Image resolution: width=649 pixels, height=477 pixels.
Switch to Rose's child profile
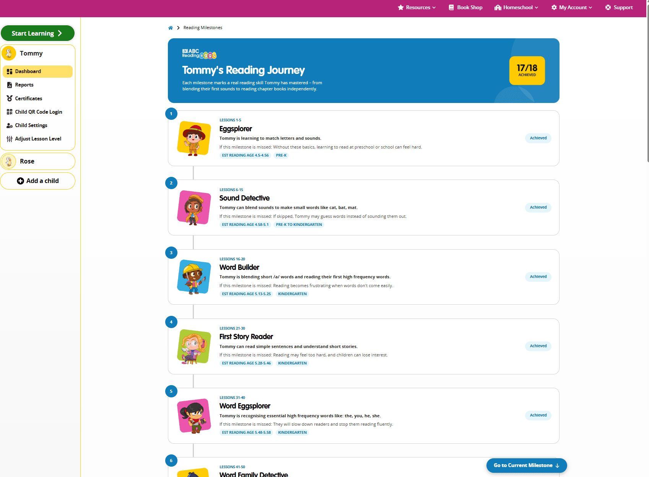click(37, 161)
